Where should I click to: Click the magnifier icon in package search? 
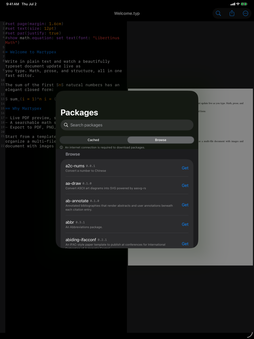[66, 125]
